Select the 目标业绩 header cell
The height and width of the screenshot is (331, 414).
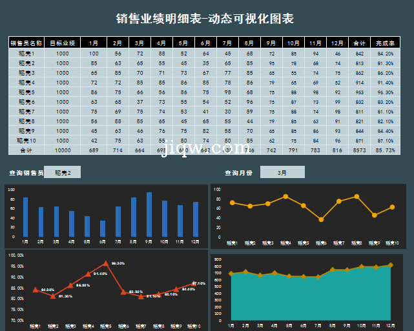point(62,43)
